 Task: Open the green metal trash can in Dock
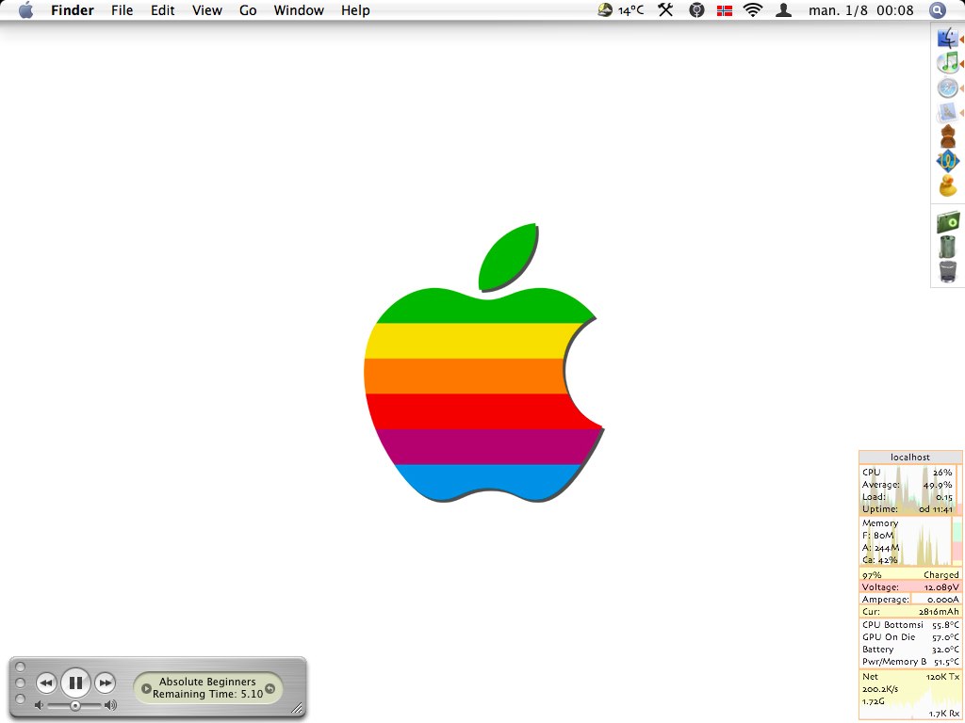coord(948,247)
